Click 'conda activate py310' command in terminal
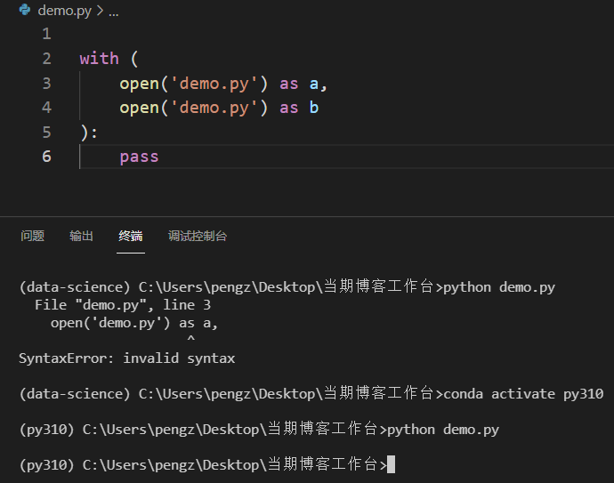This screenshot has height=483, width=614. pos(523,393)
